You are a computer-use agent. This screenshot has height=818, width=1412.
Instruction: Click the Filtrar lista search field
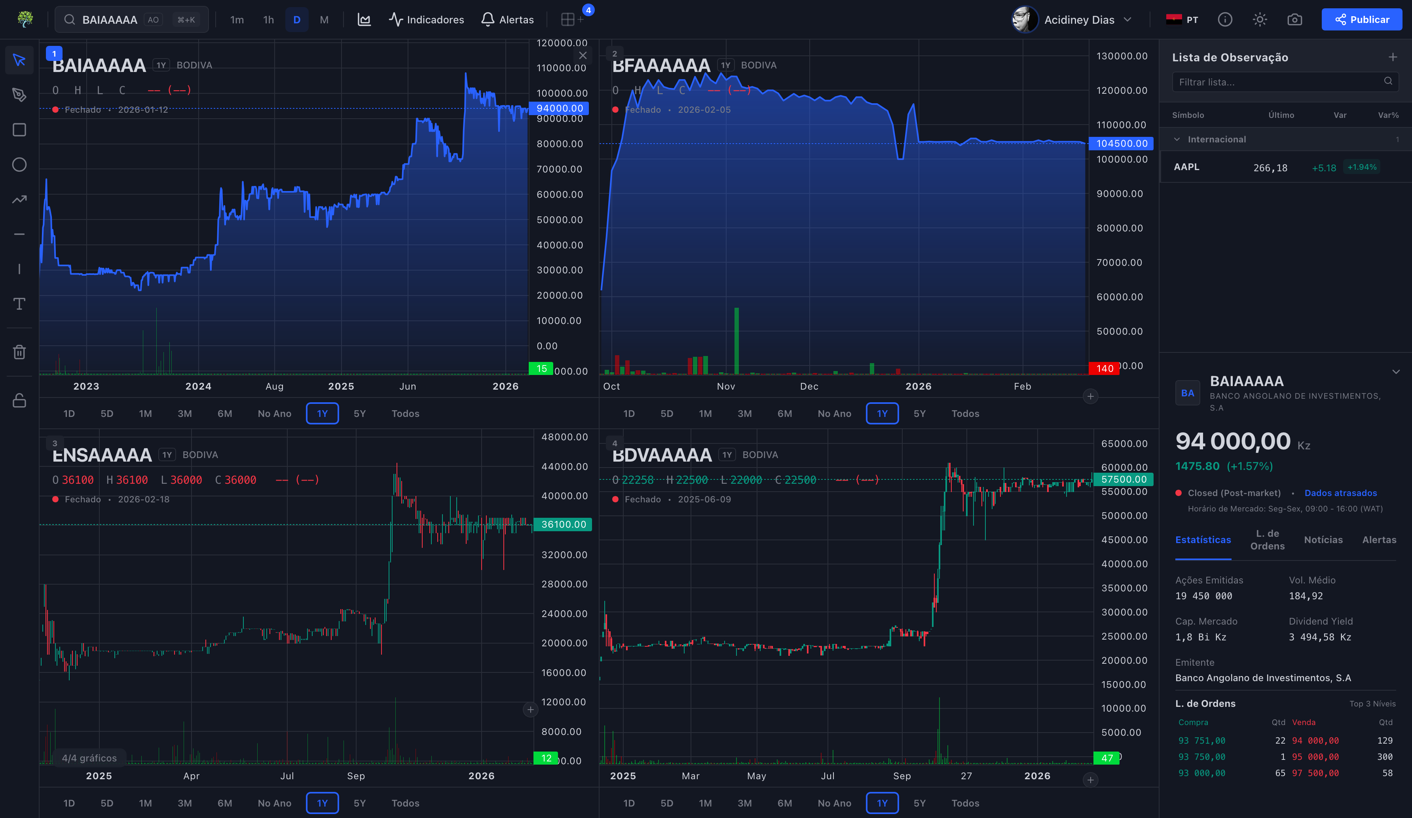point(1285,82)
